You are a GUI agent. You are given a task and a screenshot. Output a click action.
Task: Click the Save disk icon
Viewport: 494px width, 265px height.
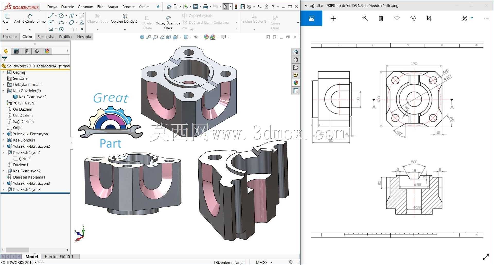click(196, 7)
